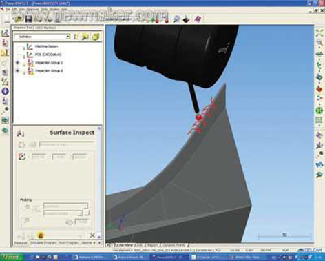Image resolution: width=325 pixels, height=261 pixels.
Task: Click the resize-to-fit arrows icon on right toolbar
Action: point(319,32)
